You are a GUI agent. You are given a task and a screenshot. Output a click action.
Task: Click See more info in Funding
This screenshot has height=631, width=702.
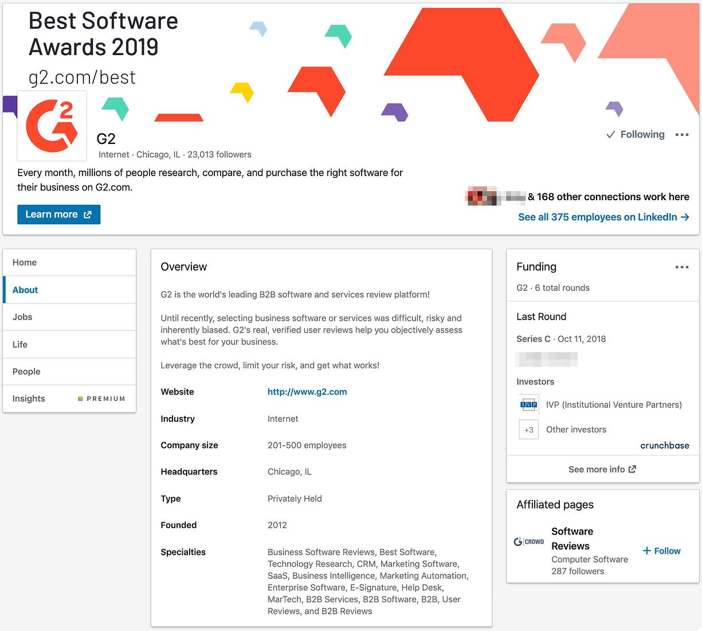tap(602, 469)
